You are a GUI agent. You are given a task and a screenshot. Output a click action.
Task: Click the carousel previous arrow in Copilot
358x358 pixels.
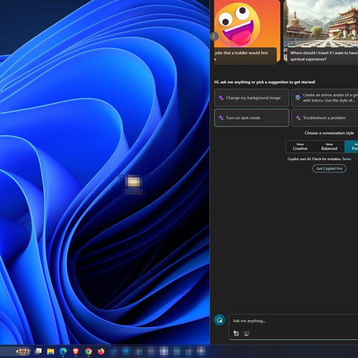point(214,36)
